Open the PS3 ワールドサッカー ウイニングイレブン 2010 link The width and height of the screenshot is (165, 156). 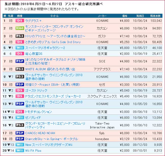[54, 77]
